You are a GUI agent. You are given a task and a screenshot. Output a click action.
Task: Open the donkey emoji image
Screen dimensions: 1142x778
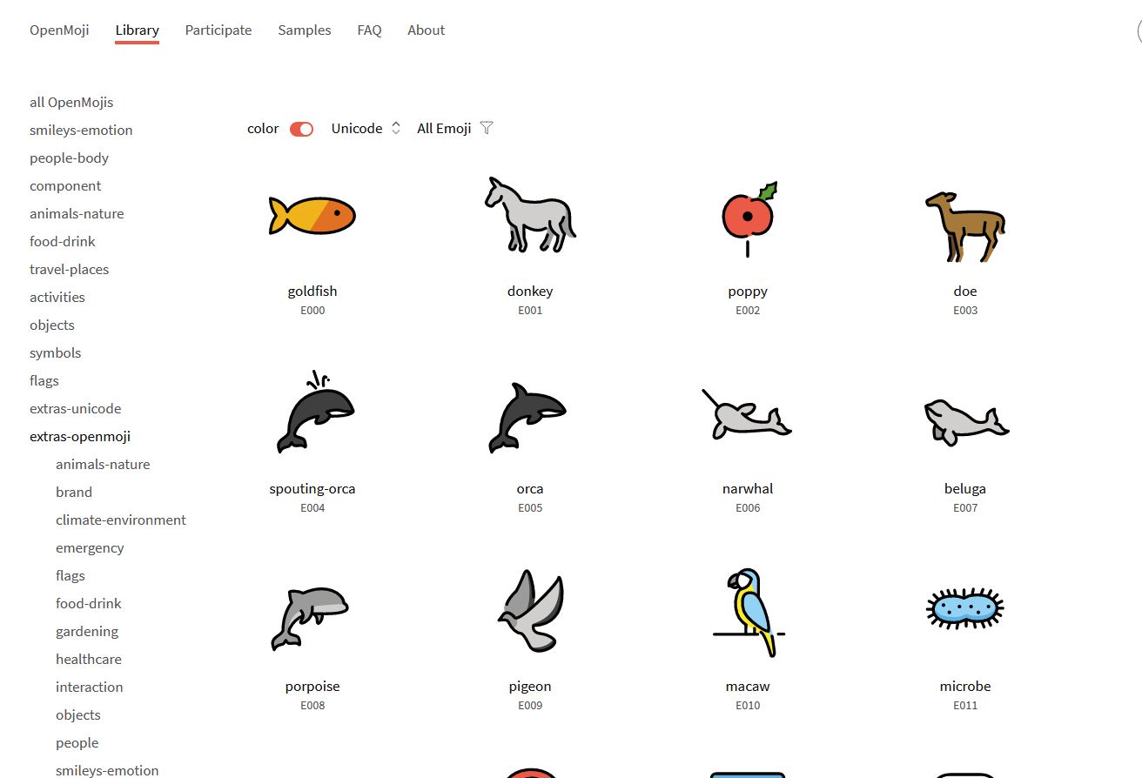(x=530, y=215)
